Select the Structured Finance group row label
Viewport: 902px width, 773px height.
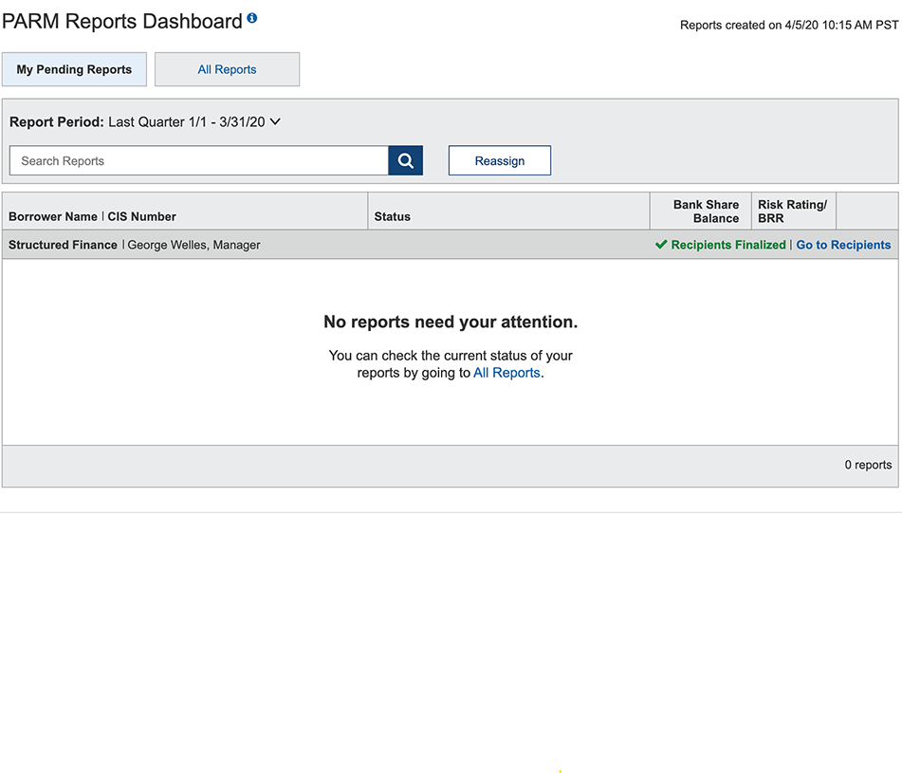coord(63,245)
